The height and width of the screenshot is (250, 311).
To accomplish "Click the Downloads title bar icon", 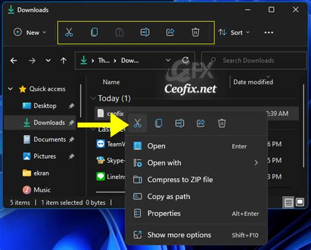I will pos(10,10).
